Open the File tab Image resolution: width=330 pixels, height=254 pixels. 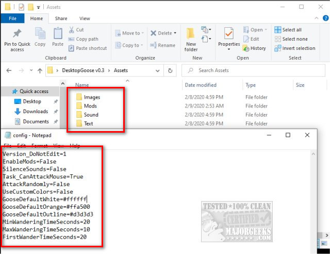12,19
